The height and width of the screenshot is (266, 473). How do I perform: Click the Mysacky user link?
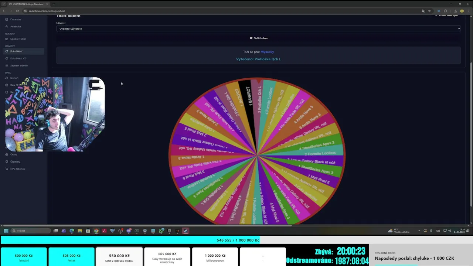tap(267, 52)
